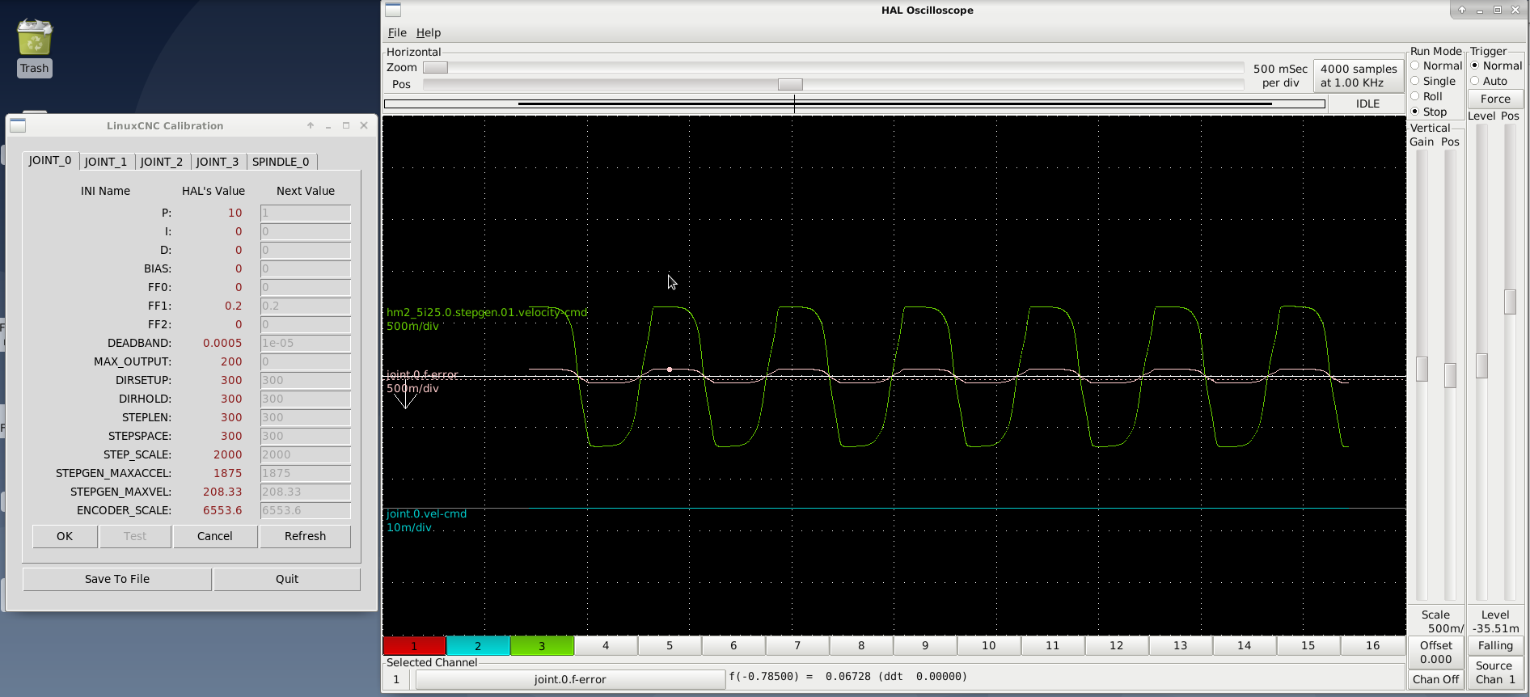Click the FF1: Next Value input field
The height and width of the screenshot is (697, 1530).
(x=306, y=306)
